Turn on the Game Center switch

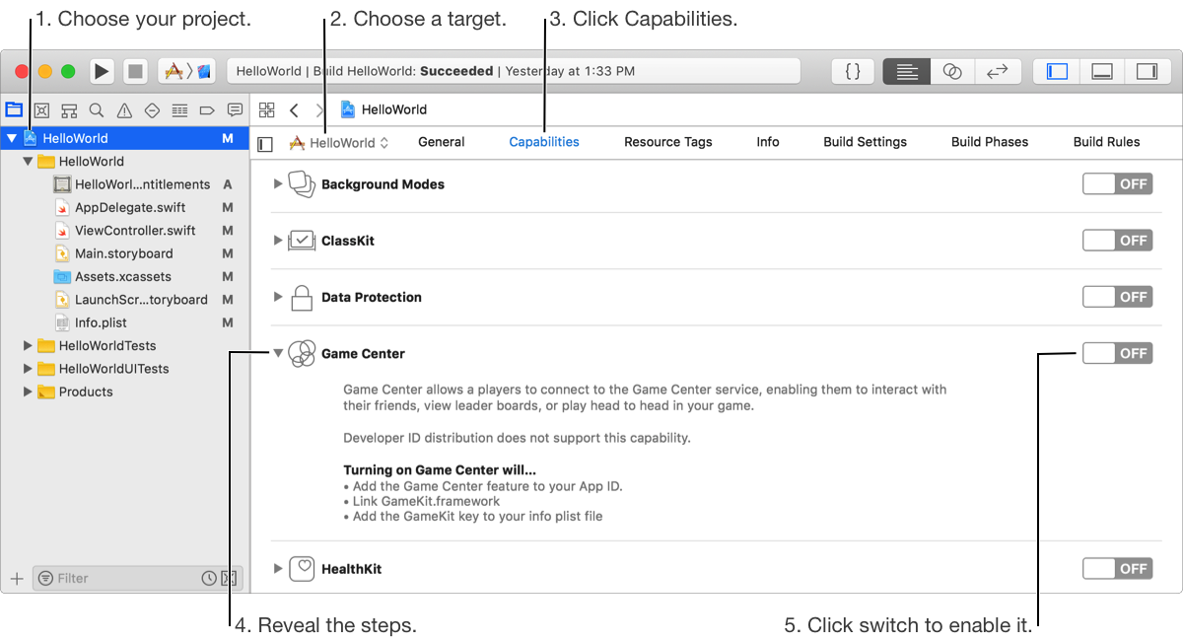(1117, 353)
